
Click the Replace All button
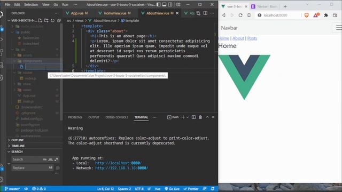point(58,168)
